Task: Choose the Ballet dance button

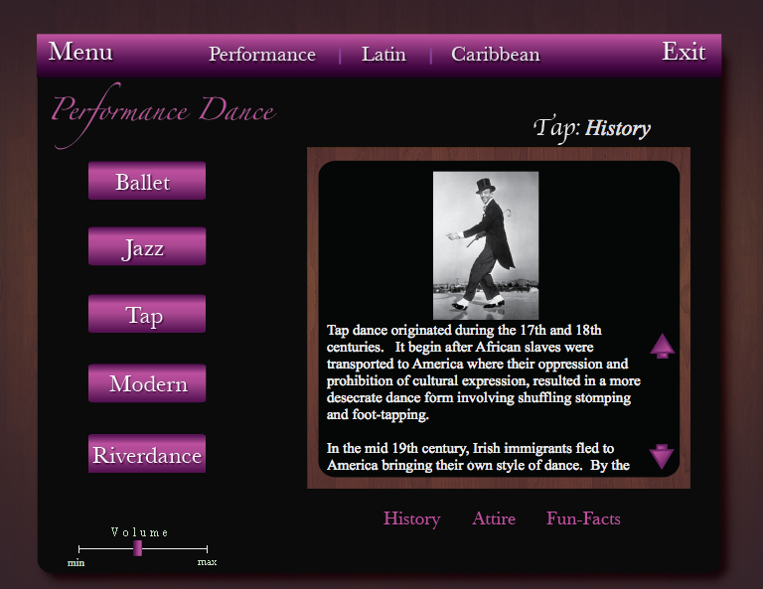Action: 147,181
